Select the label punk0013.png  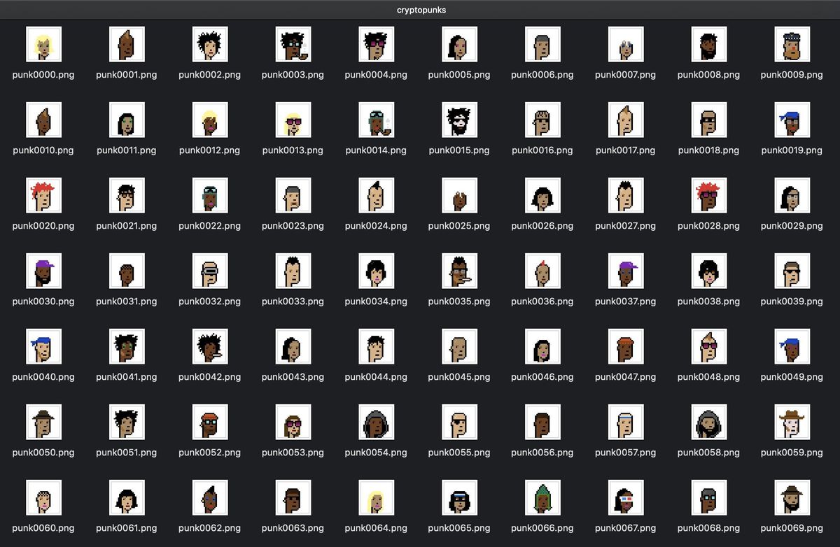tap(293, 150)
